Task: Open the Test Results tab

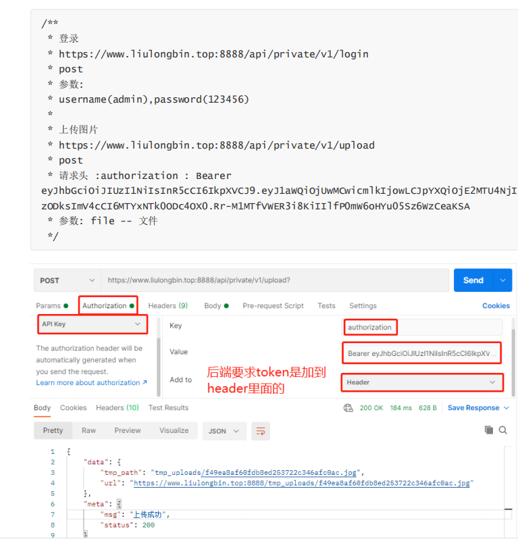Action: tap(168, 408)
